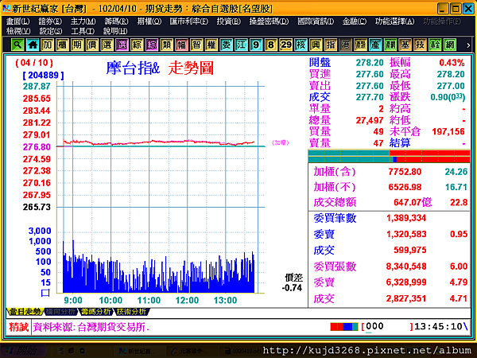
Task: Open the home screen house icon
Action: [33, 45]
